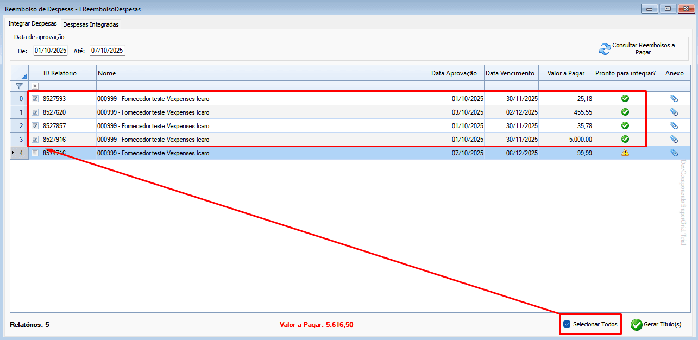
Task: Click value cell 35,78
Action: tap(565, 126)
